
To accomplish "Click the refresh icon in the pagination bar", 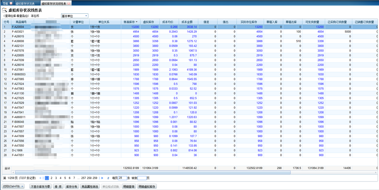I will [x=108, y=178].
